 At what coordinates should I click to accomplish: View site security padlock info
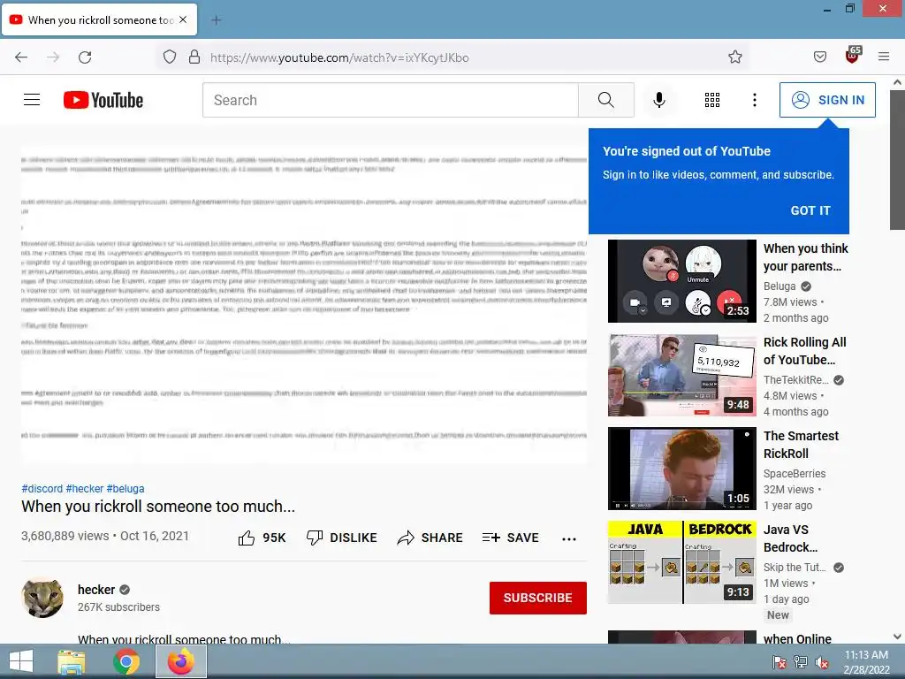pyautogui.click(x=194, y=57)
